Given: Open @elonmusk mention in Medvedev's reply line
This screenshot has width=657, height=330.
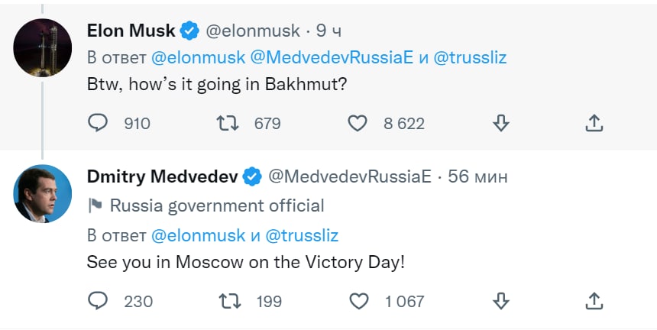Looking at the screenshot, I should pyautogui.click(x=199, y=235).
